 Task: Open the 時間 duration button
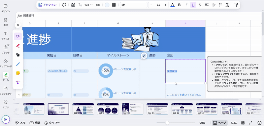coord(35,123)
